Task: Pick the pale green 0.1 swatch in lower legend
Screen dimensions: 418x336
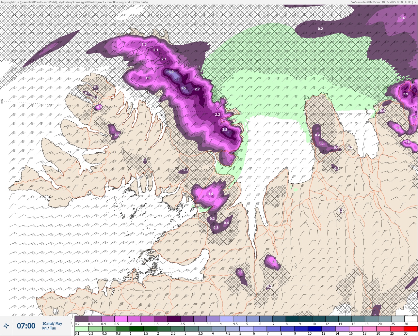Action: point(82,329)
